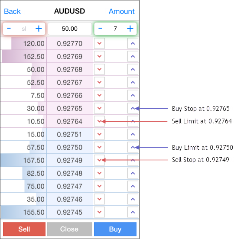234x239 pixels.
Task: Tap the red Sell button
Action: [24, 229]
